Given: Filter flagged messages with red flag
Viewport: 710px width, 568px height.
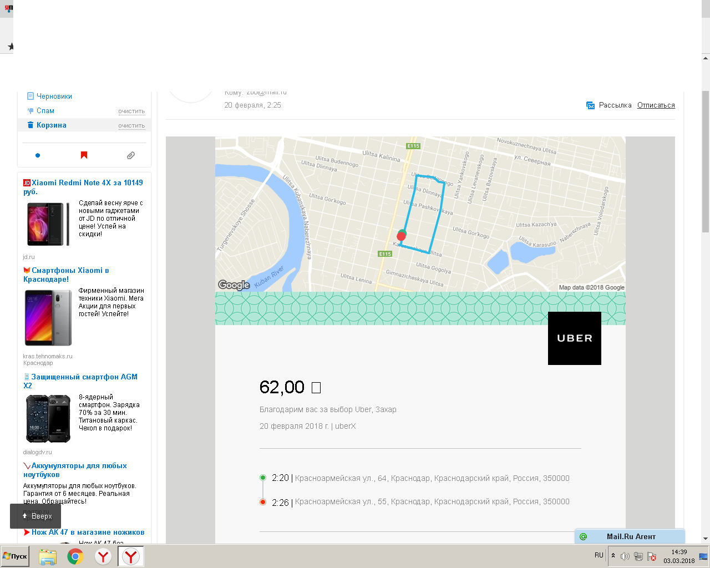Looking at the screenshot, I should pos(84,155).
